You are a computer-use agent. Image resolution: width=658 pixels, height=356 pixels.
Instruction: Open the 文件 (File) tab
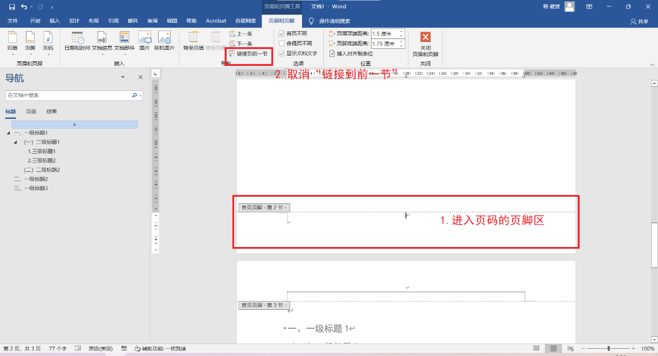click(x=12, y=21)
